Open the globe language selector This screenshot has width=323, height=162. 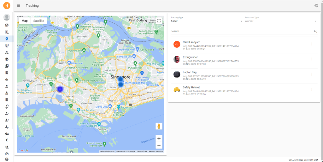pyautogui.click(x=316, y=6)
